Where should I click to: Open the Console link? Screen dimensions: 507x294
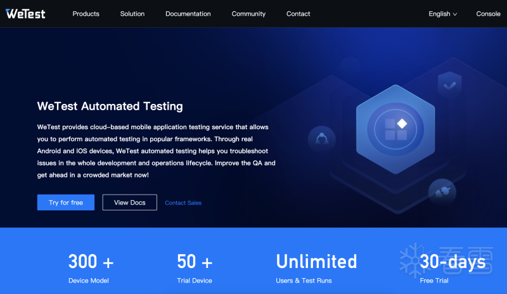pos(488,13)
